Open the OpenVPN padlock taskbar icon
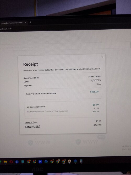The width and height of the screenshot is (131, 175). click(x=69, y=161)
